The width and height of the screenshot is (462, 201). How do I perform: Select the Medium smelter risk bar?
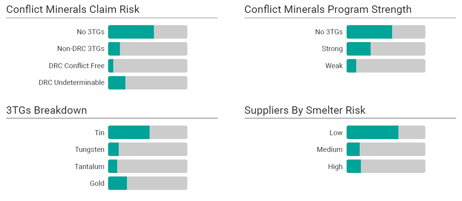[386, 150]
